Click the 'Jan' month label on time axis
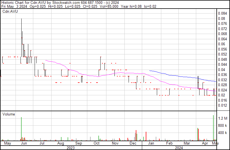230x150 pixels. coord(151,143)
